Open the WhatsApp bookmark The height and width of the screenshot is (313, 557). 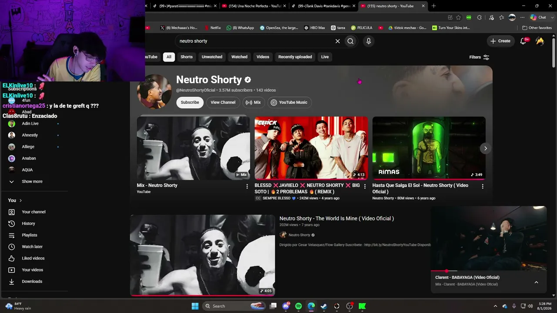tap(240, 28)
